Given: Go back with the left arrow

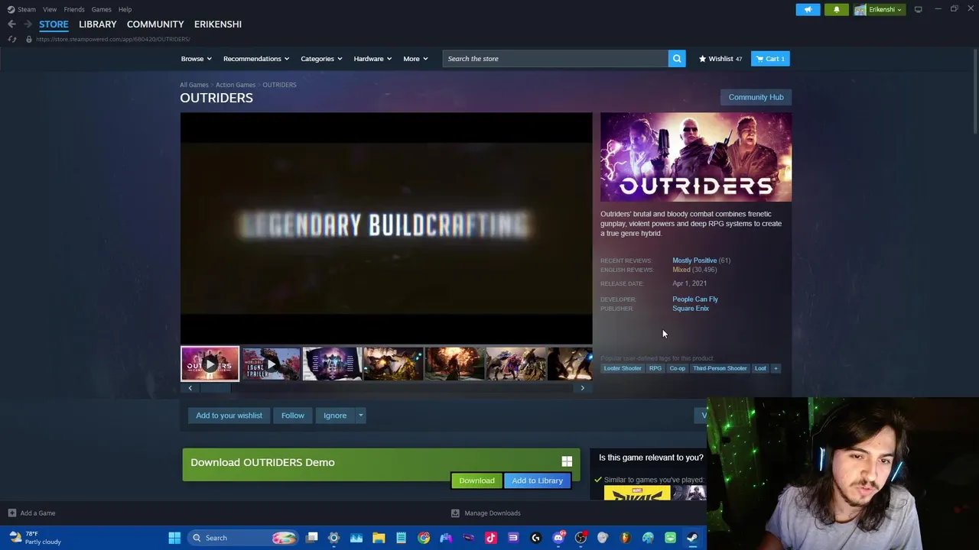Looking at the screenshot, I should coord(11,24).
